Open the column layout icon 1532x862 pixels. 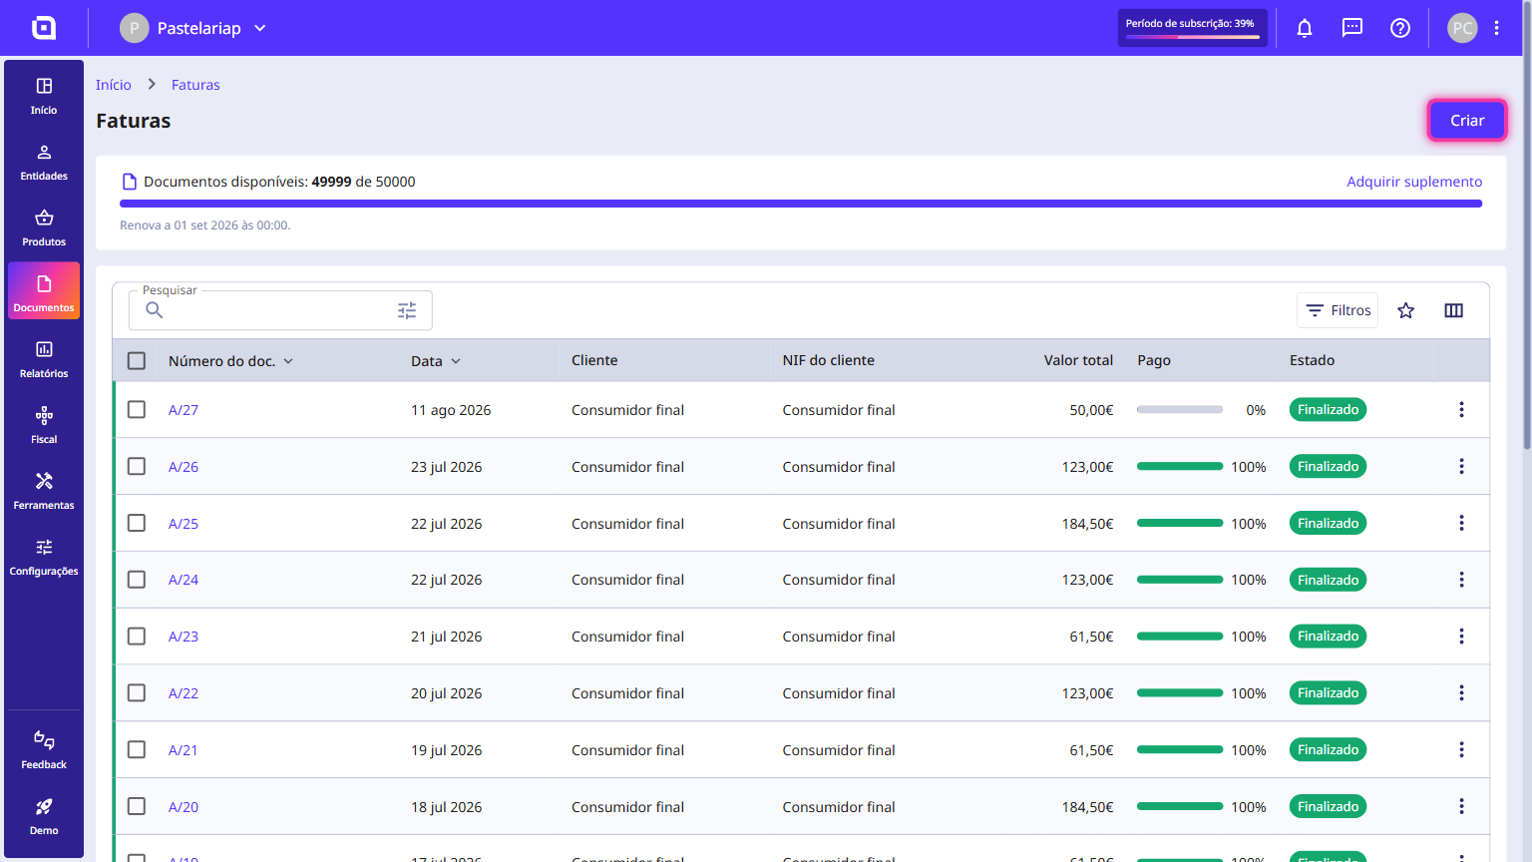(x=1454, y=310)
